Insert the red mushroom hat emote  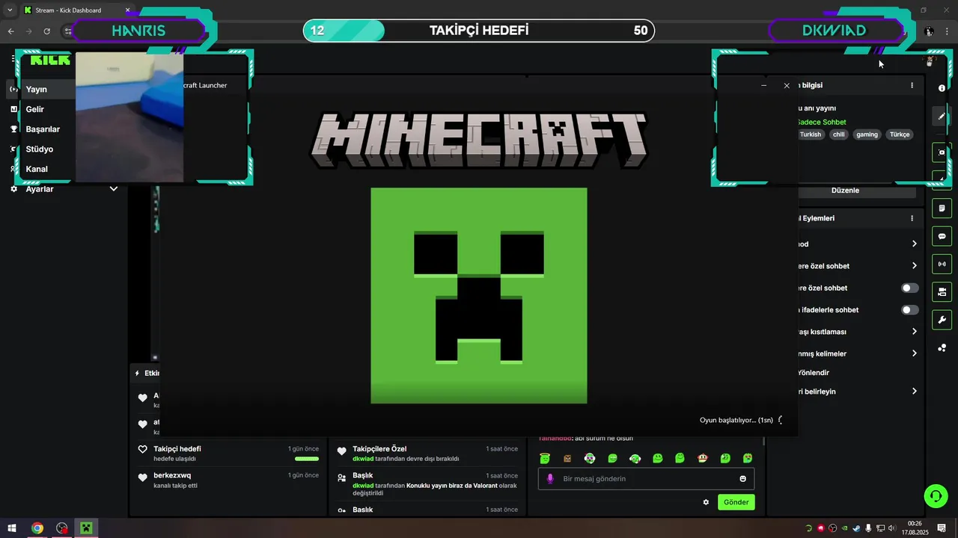click(x=703, y=458)
